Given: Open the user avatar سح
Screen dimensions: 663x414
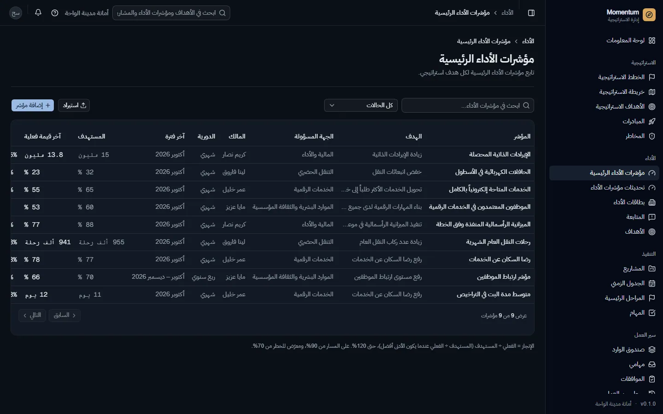Looking at the screenshot, I should point(16,13).
